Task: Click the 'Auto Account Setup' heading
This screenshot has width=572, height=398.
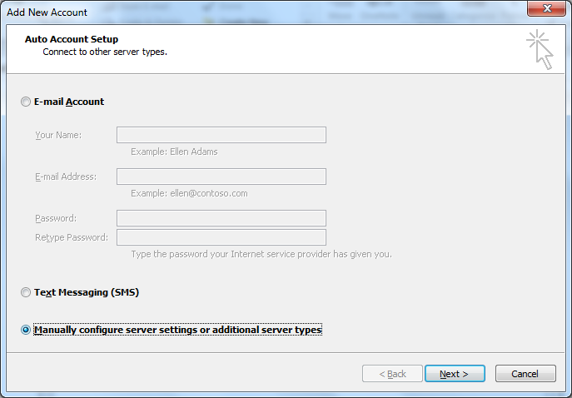Action: pyautogui.click(x=72, y=39)
